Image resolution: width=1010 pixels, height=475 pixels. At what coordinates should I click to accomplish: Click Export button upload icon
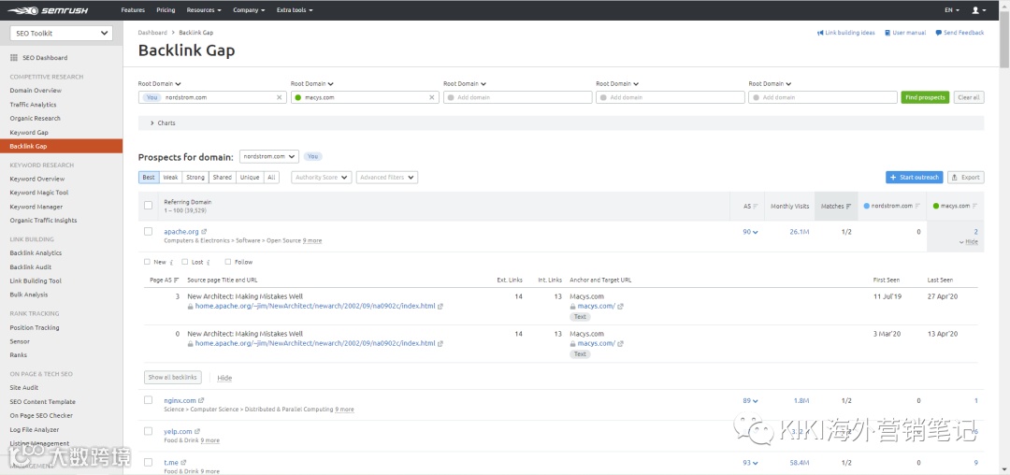955,178
